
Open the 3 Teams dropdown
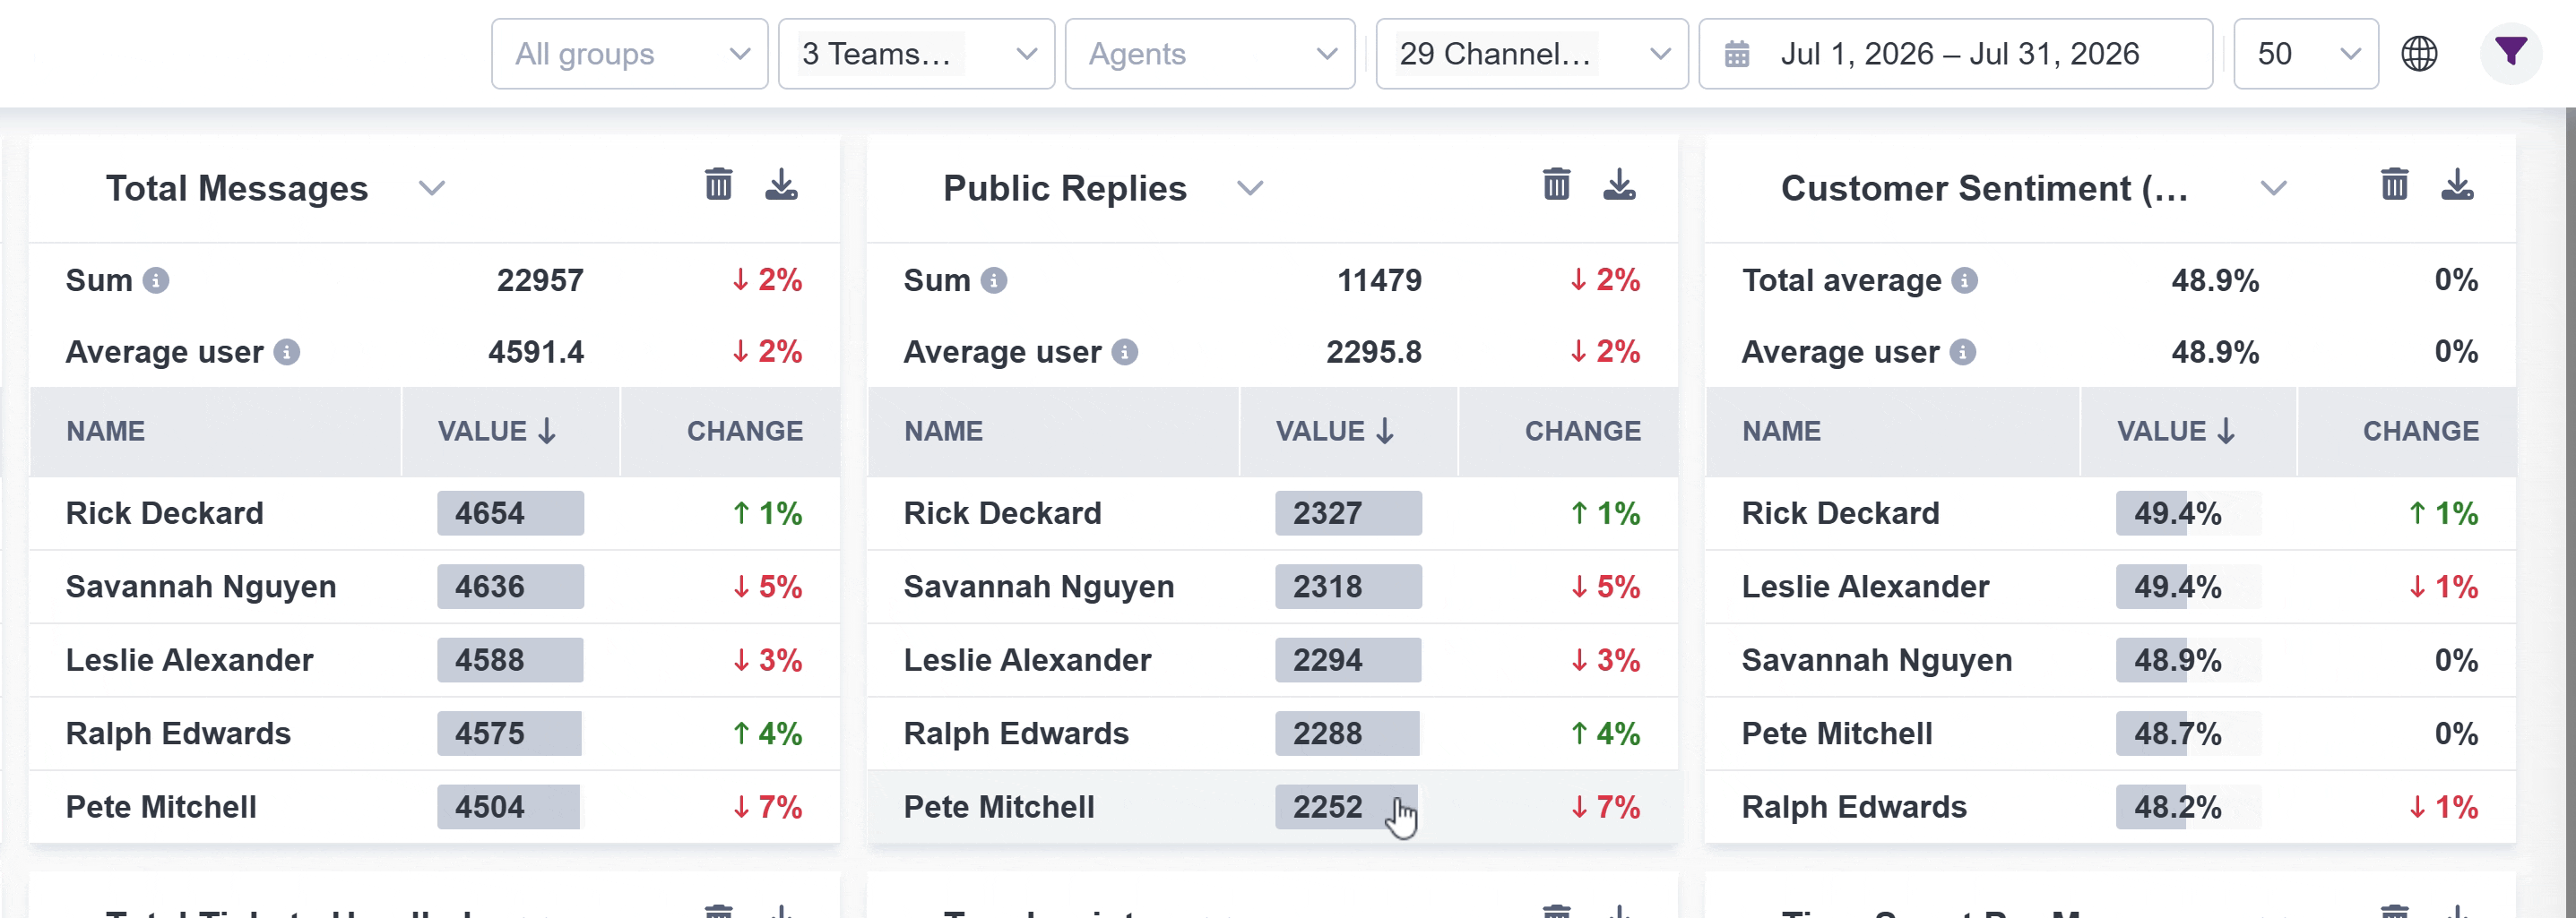coord(916,54)
